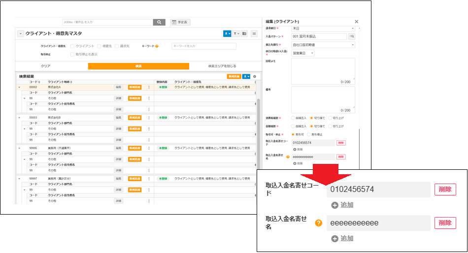This screenshot has height=253, width=468.
Task: Select the 取引停止 radio button
Action: 308,134
